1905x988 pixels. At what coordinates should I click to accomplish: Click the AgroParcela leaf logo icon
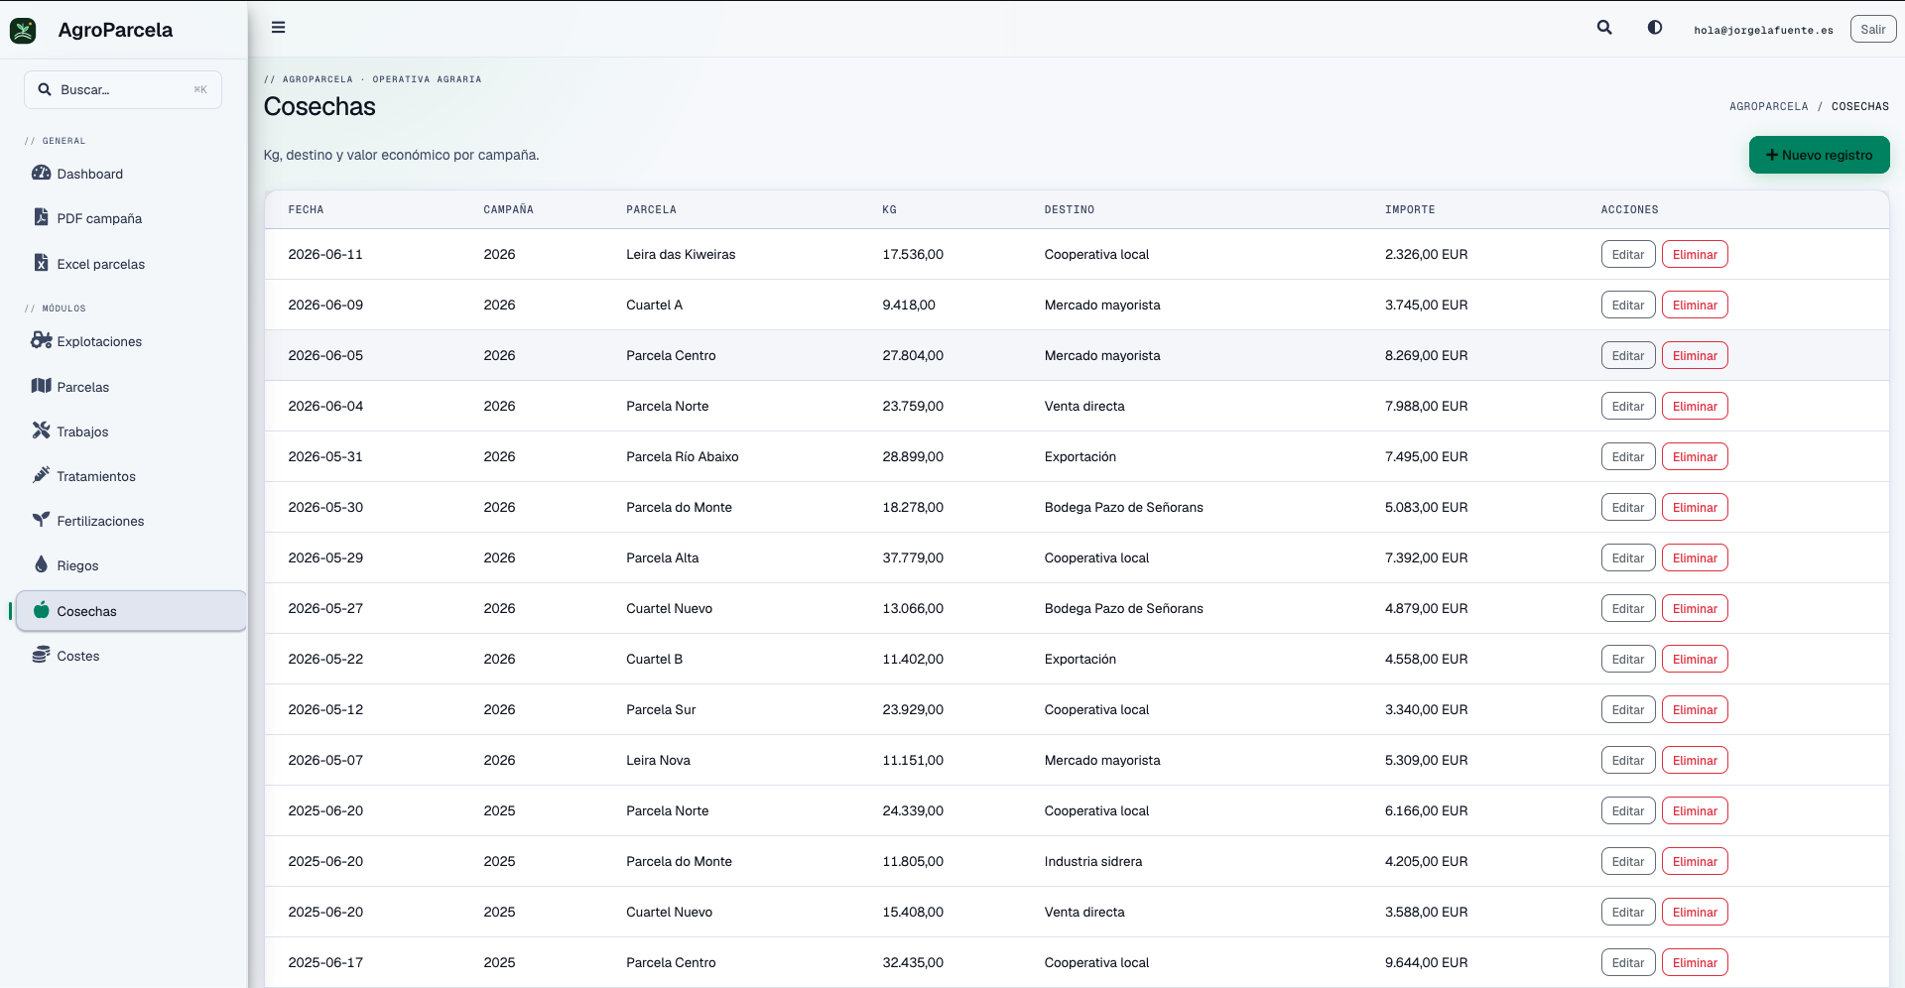(x=23, y=31)
